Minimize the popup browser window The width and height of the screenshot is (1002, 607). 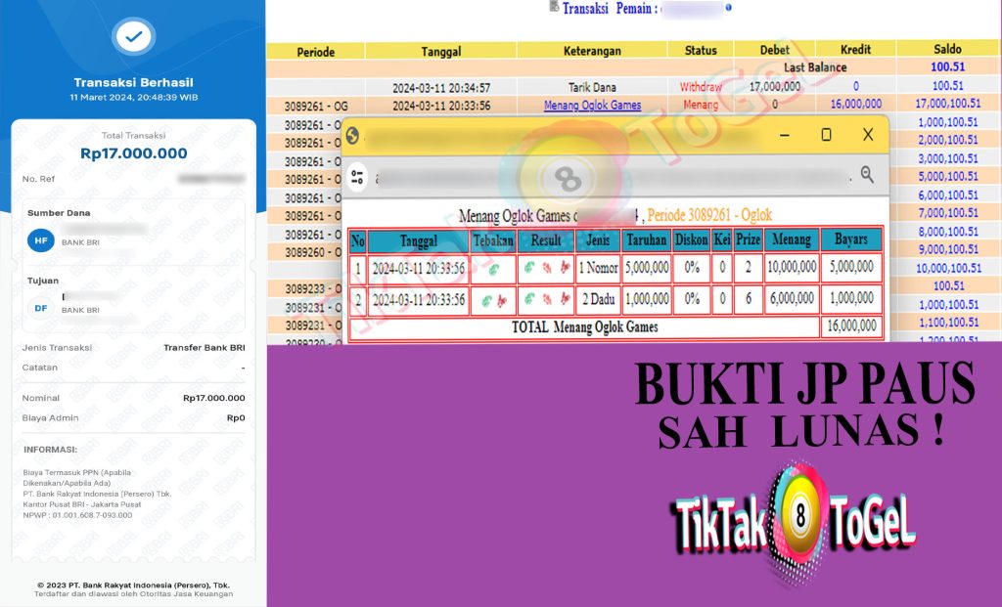[784, 135]
